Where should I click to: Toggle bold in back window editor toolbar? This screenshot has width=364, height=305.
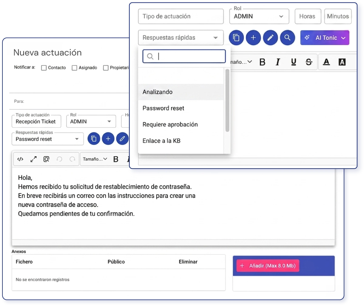point(116,159)
